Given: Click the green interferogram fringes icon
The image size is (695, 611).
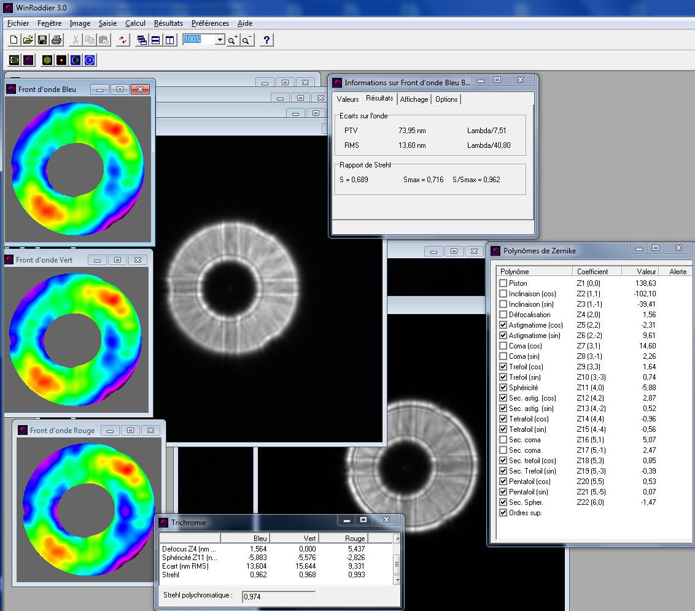Looking at the screenshot, I should tap(47, 60).
